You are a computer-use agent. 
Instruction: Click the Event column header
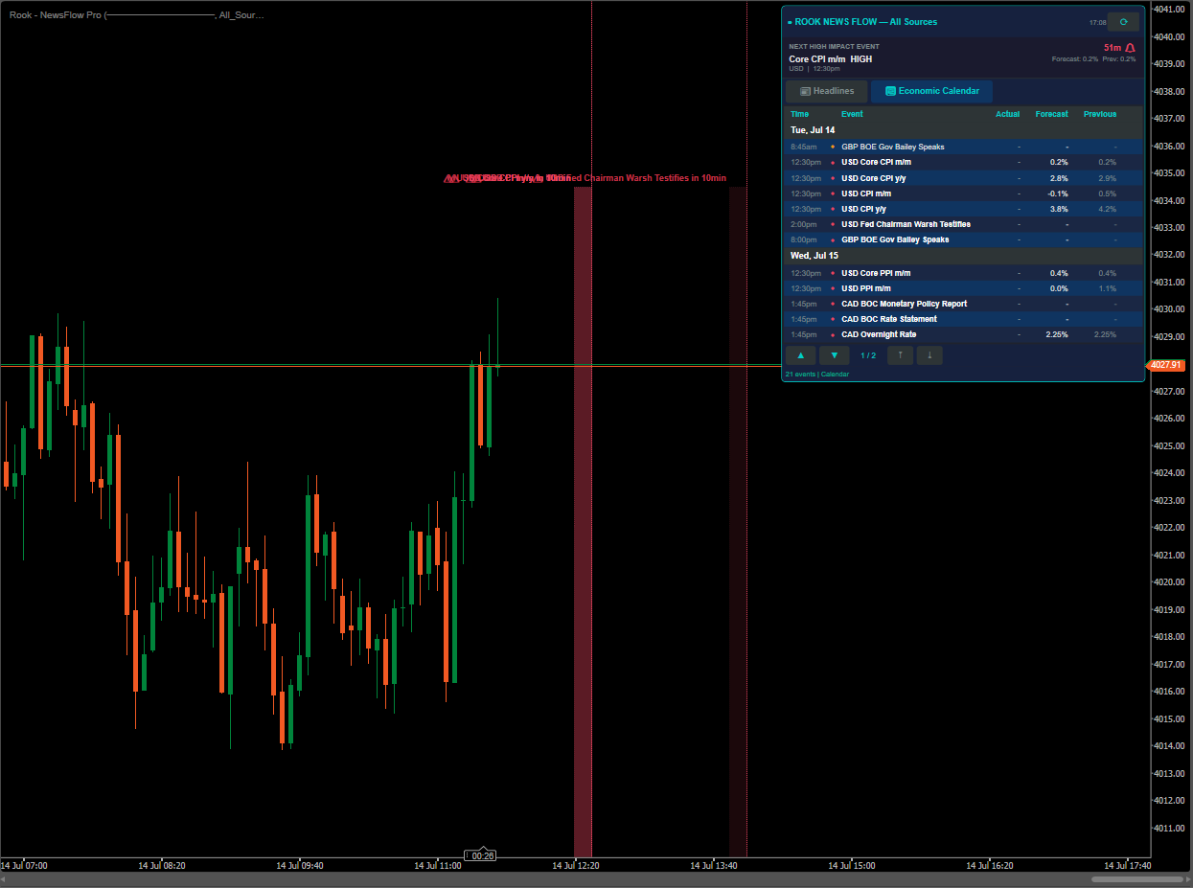tap(852, 114)
